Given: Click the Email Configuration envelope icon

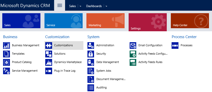Looking at the screenshot, I should point(133,45).
